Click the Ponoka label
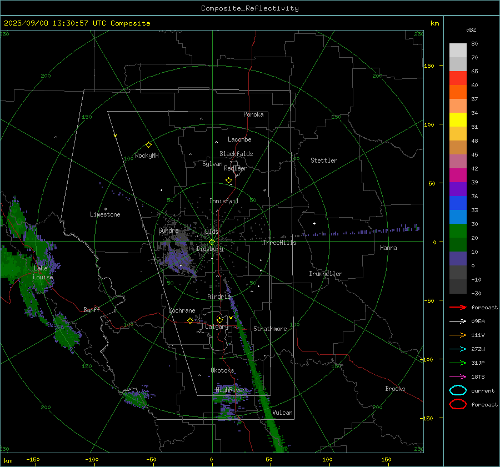Viewport: 500px width, 467px height. (253, 114)
